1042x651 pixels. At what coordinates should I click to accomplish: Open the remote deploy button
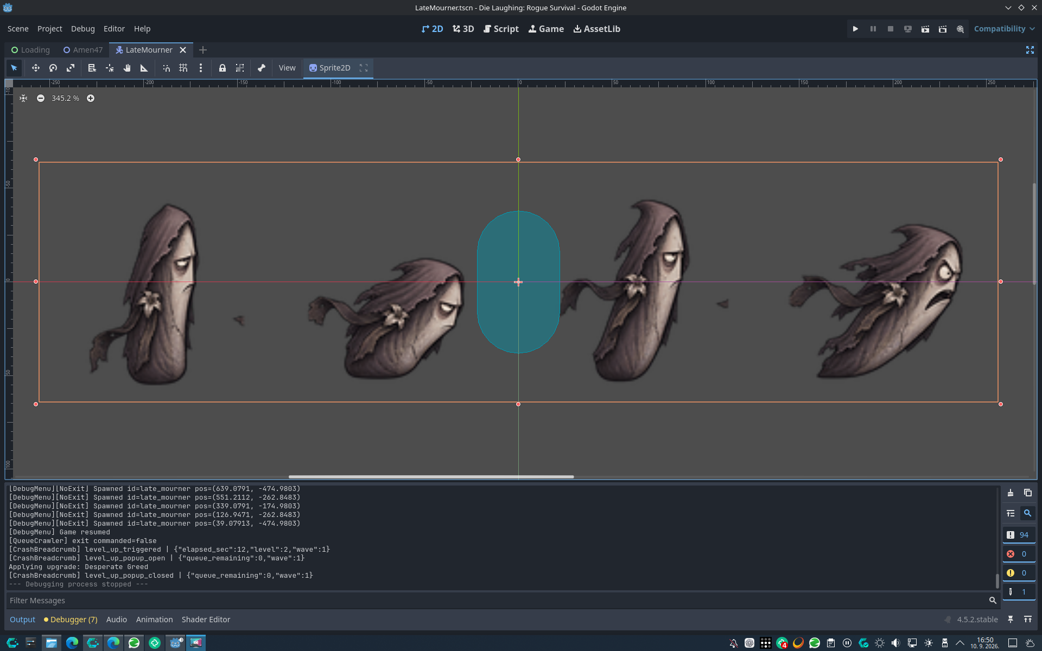pos(907,29)
